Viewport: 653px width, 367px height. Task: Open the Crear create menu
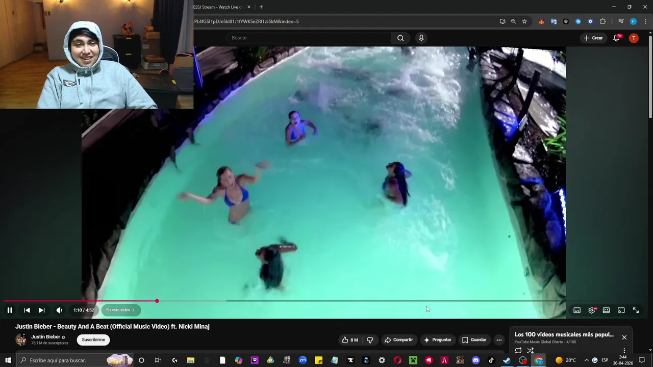coord(593,38)
